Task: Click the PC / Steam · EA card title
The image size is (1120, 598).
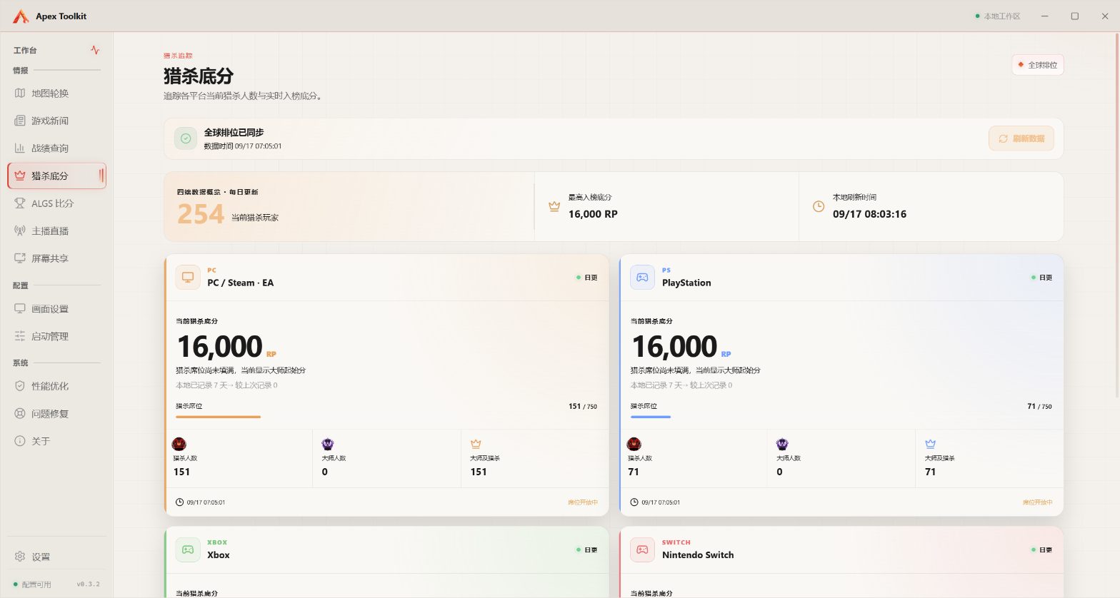Action: [240, 283]
